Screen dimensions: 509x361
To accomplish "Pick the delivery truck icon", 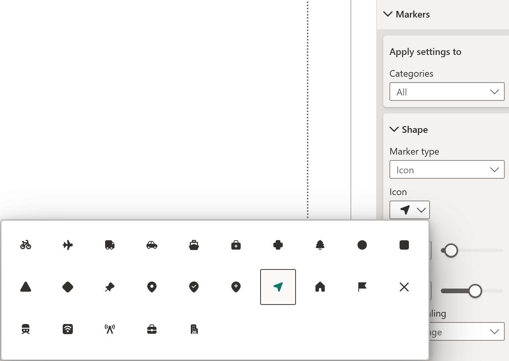I will (110, 245).
